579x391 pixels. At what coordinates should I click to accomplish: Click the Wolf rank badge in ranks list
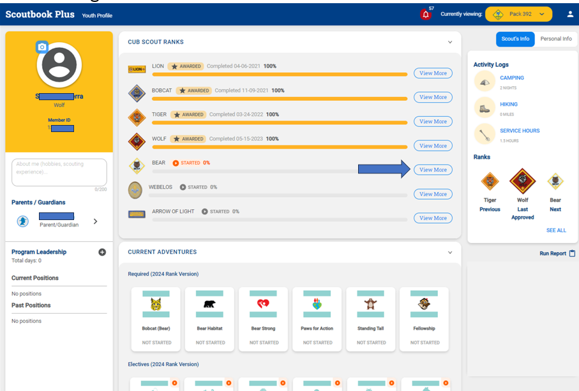click(137, 142)
